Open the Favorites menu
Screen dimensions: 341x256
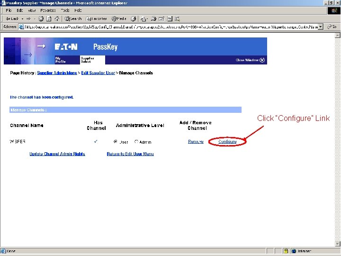[48, 10]
